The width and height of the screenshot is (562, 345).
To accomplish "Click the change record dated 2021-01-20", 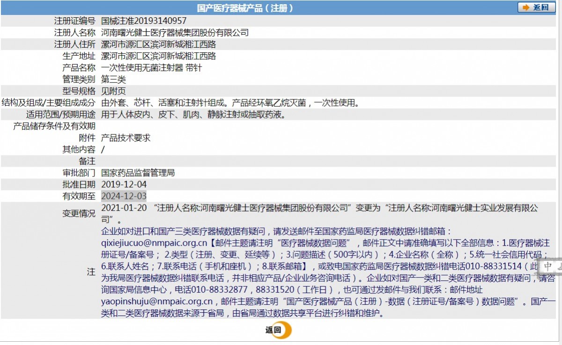I will pyautogui.click(x=320, y=213).
